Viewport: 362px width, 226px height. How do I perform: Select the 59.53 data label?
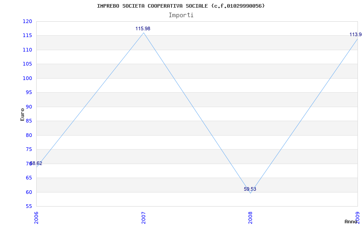tap(250, 189)
